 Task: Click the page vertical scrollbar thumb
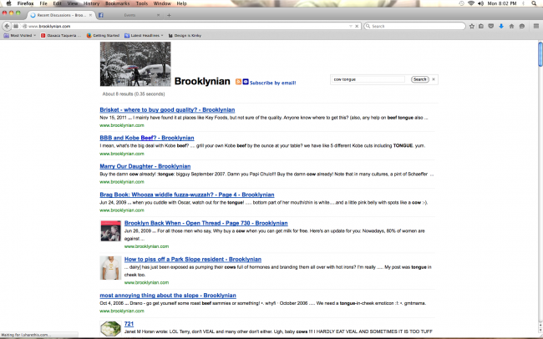[x=540, y=54]
